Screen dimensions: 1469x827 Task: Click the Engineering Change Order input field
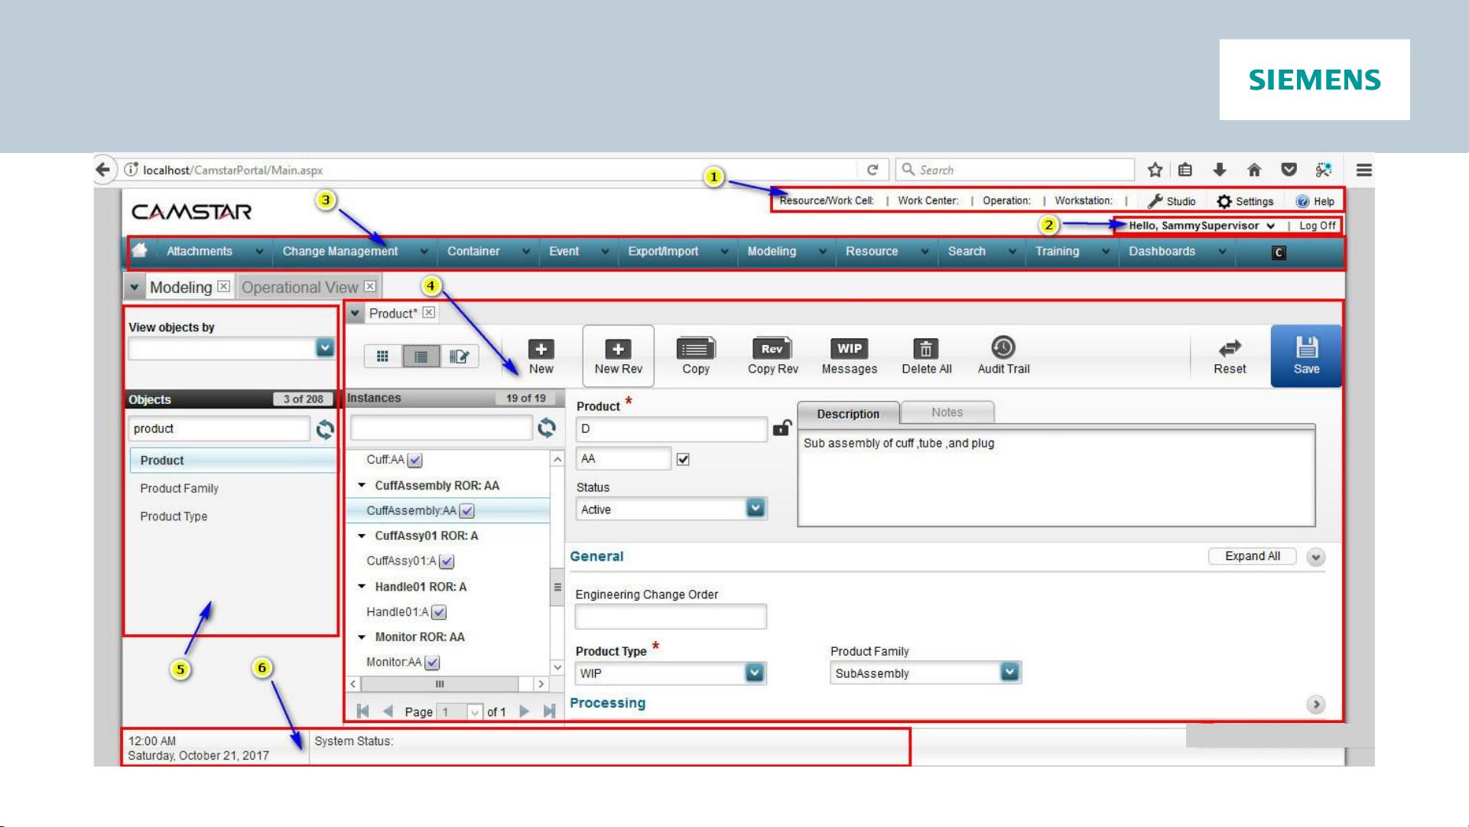click(670, 616)
